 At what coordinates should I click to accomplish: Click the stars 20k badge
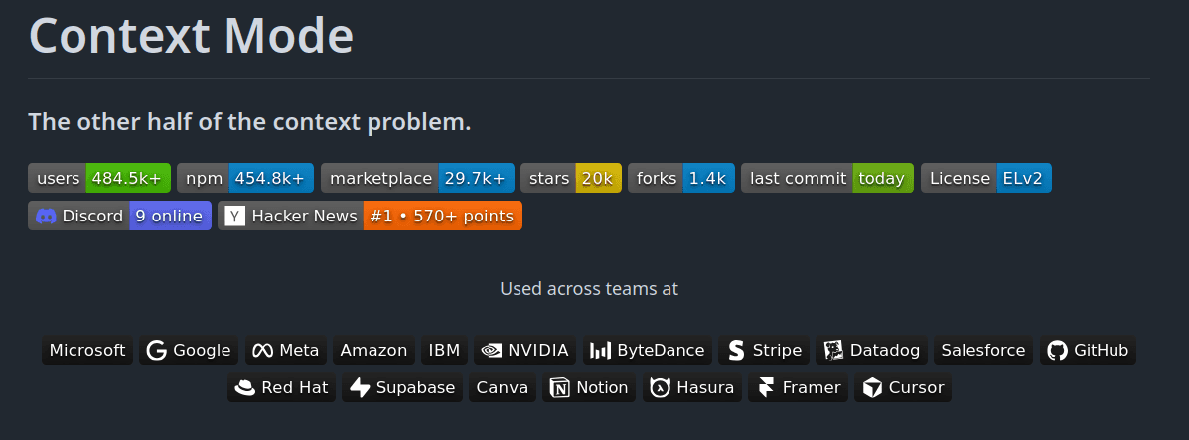[x=571, y=178]
